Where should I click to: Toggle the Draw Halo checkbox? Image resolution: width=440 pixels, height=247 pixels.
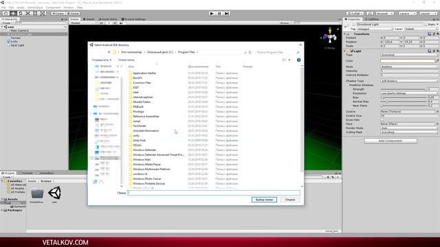382,119
